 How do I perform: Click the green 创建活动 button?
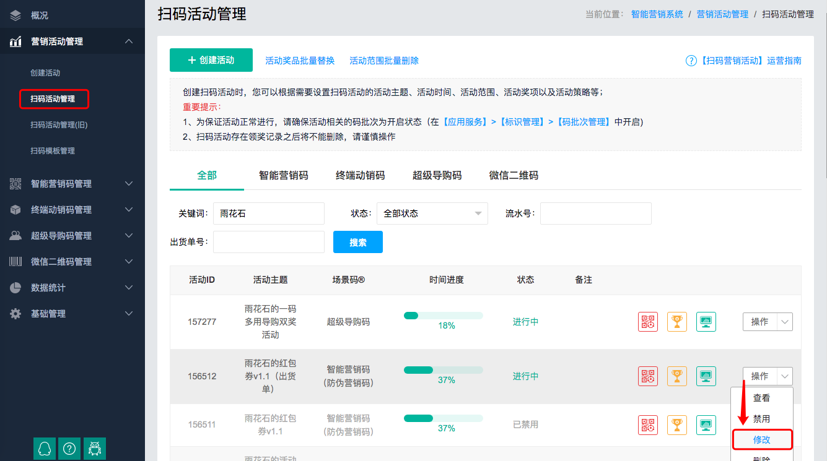click(211, 60)
